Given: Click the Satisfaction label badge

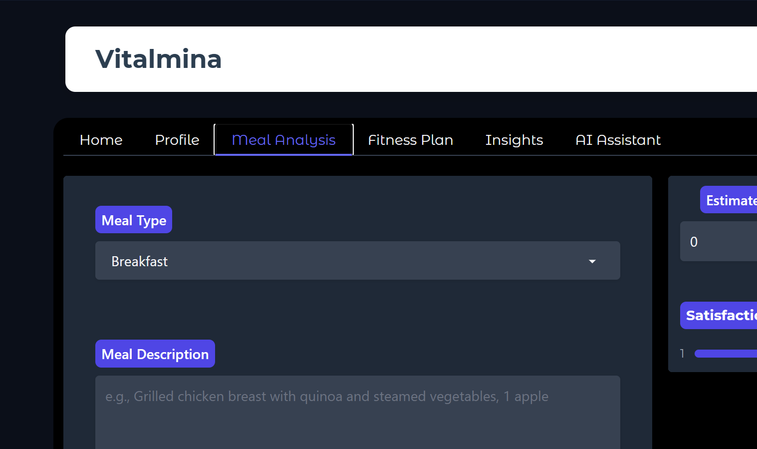Looking at the screenshot, I should [x=719, y=315].
